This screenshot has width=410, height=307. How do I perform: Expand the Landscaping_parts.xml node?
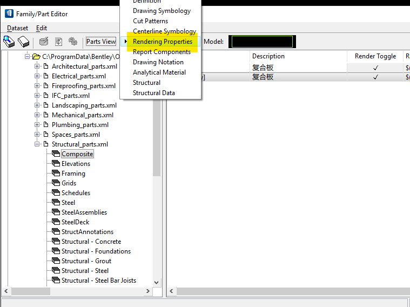[x=37, y=105]
